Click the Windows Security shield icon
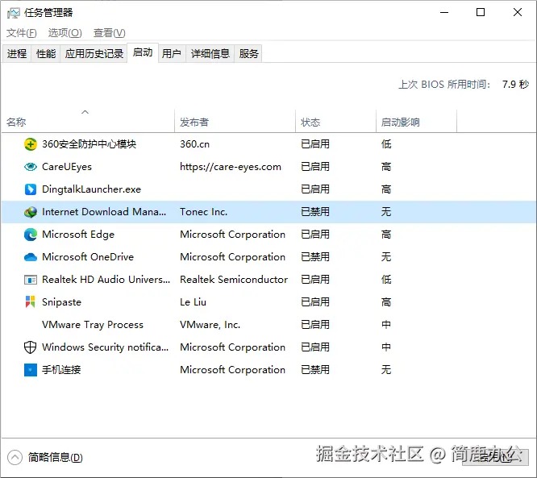Screen dimensions: 537x478 tap(30, 347)
